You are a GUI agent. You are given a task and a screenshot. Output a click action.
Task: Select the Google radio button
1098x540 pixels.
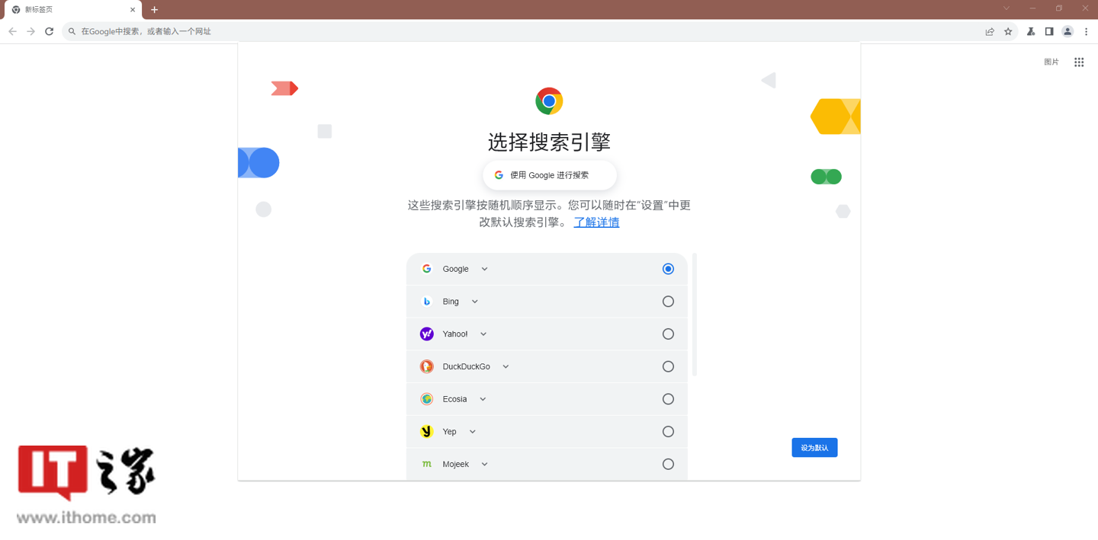point(668,269)
